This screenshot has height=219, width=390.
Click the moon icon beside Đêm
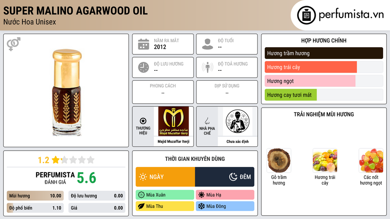click(x=233, y=177)
